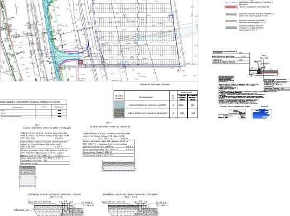Select the "Растительный слой" leader label
Screen dimensions: 290x216
(x=21, y=210)
